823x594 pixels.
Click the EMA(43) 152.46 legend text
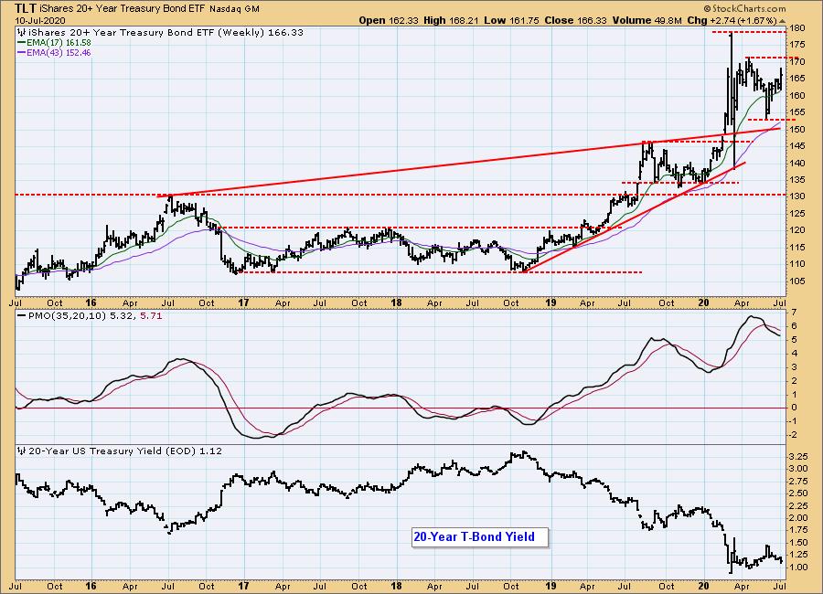(x=59, y=52)
